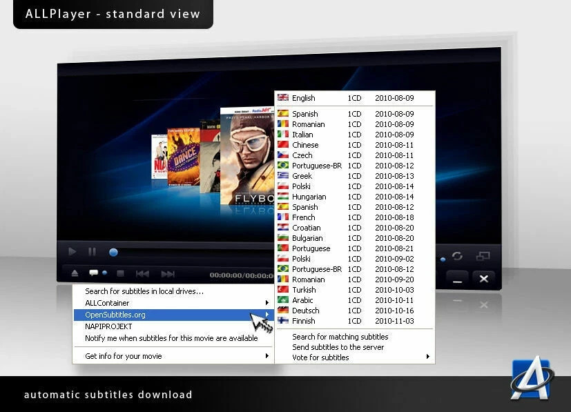Skip to the next track

[168, 274]
